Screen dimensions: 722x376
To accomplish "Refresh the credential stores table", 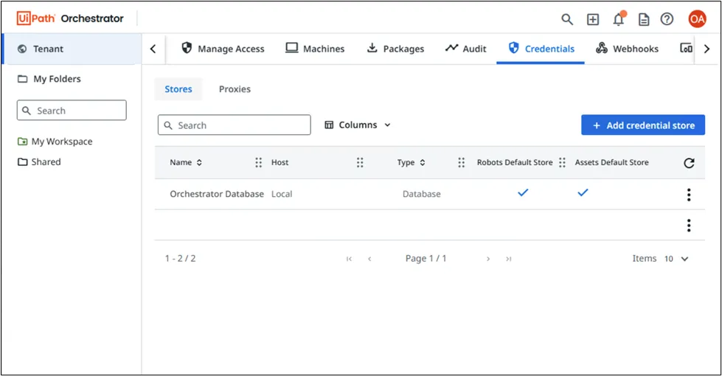I will [689, 162].
